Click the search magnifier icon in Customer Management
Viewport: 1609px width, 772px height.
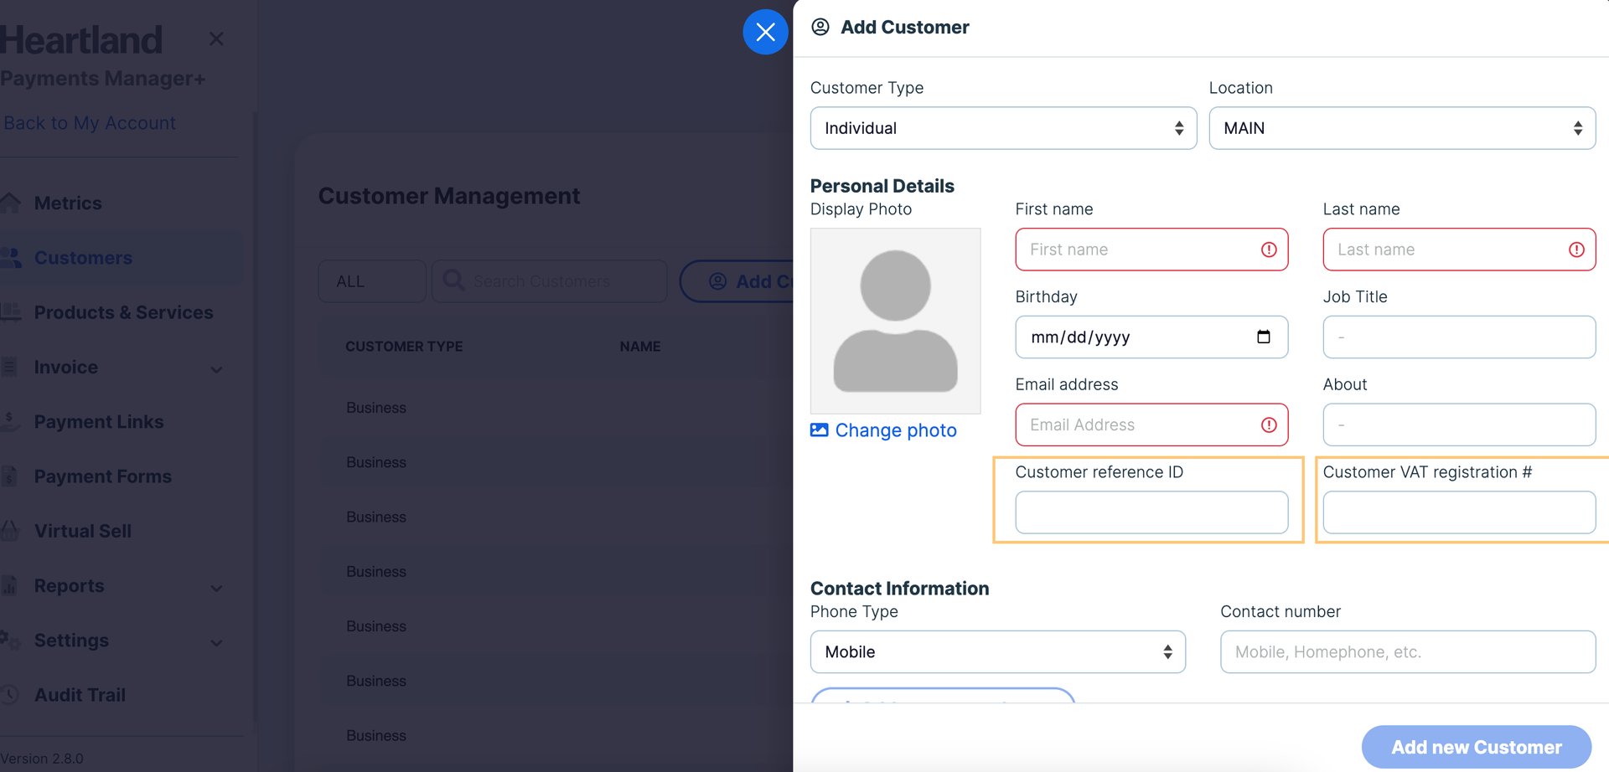click(453, 280)
